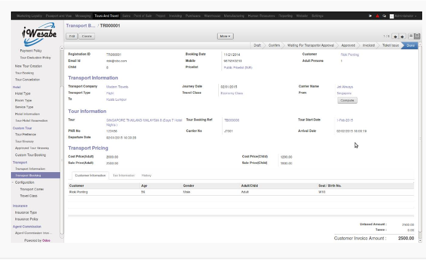Click the Compute button
Viewport: 426px width, 268px height.
(x=347, y=100)
